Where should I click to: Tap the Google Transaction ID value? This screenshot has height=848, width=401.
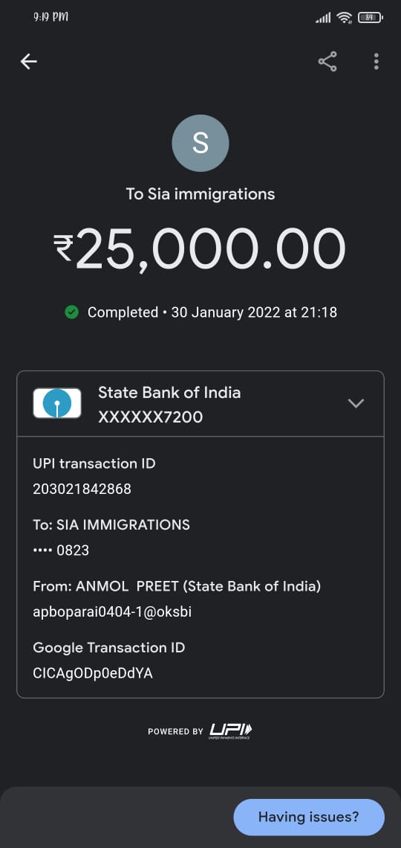[93, 673]
